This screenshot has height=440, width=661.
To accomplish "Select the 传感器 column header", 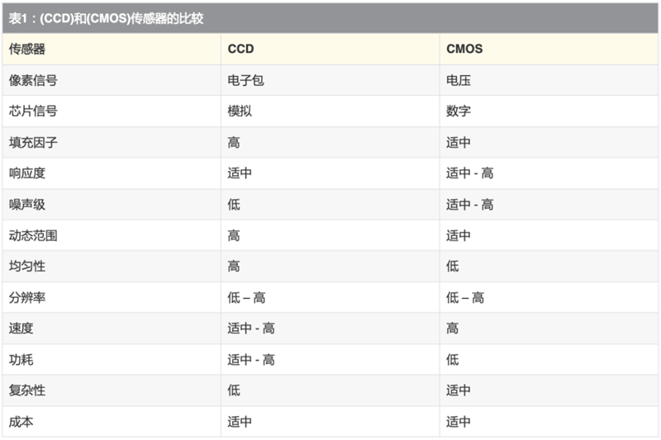I will point(27,50).
